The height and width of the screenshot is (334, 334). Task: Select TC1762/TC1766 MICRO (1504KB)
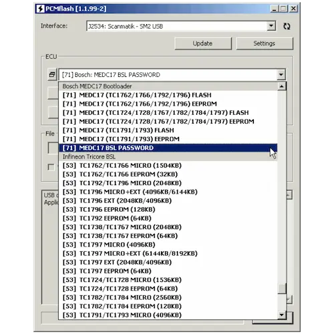click(x=168, y=166)
